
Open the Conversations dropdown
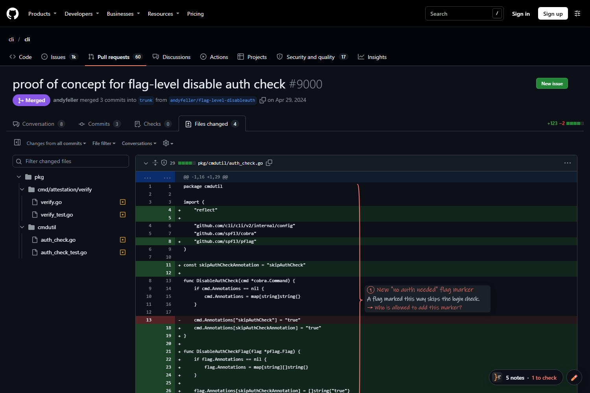(139, 143)
